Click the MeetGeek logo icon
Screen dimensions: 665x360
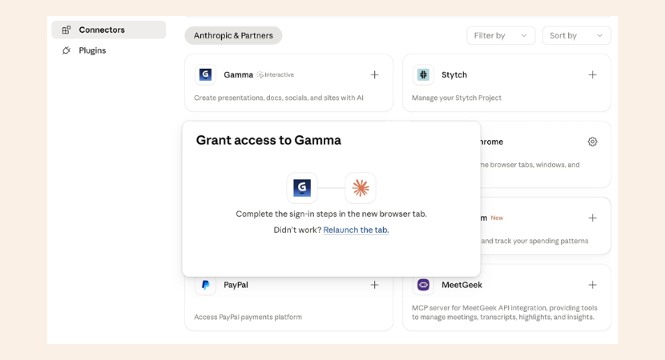423,285
